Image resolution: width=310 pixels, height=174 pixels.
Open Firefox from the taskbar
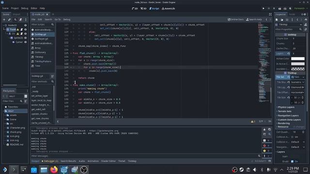pyautogui.click(x=54, y=170)
